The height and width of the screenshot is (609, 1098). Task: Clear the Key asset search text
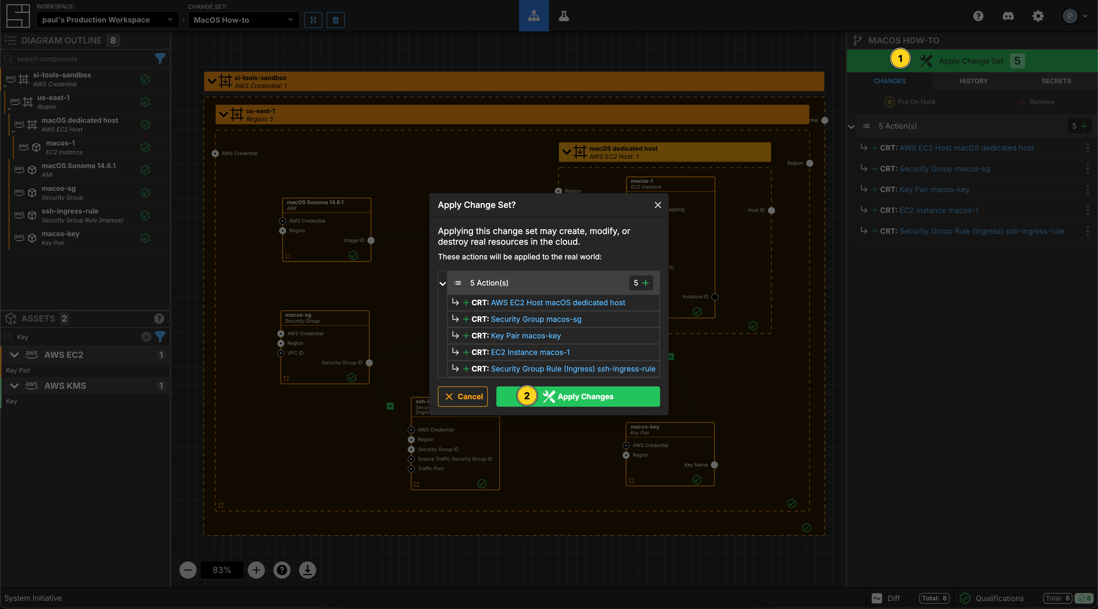[146, 337]
